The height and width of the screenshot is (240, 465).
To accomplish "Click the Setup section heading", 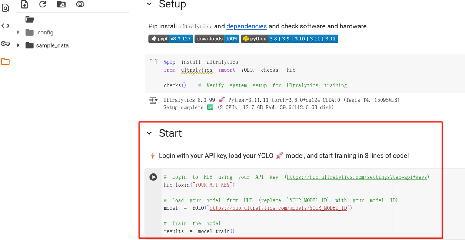I will (172, 4).
